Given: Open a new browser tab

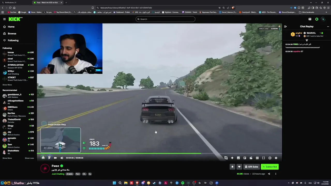Looking at the screenshot, I should coord(66,3).
